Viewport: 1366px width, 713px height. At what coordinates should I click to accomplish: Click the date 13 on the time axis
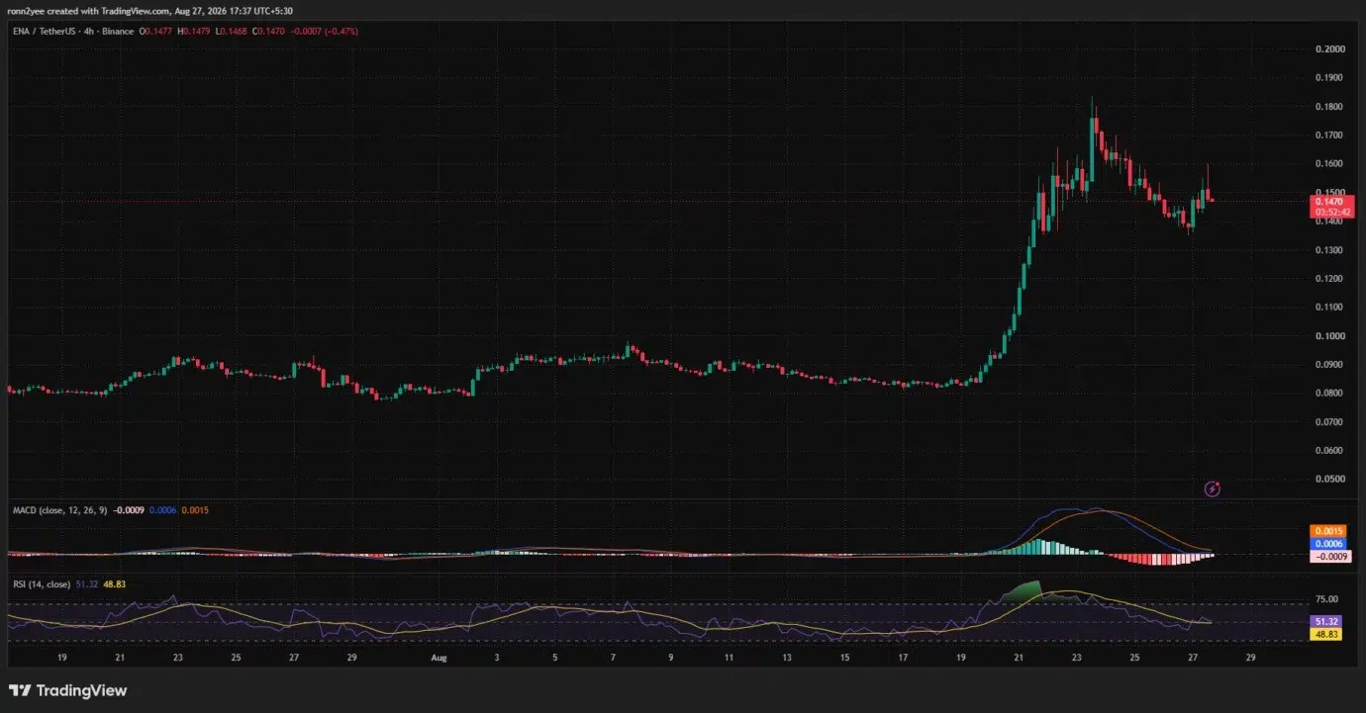click(x=786, y=657)
